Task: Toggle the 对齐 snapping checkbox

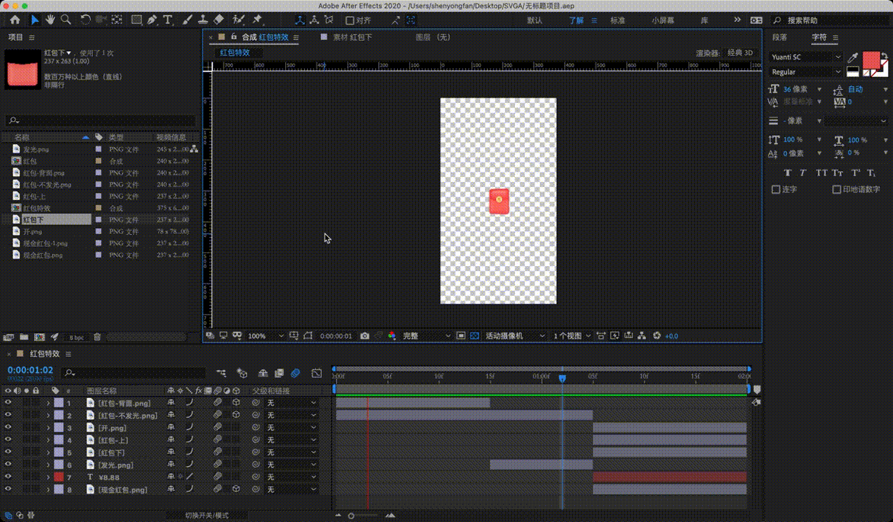Action: pos(350,20)
